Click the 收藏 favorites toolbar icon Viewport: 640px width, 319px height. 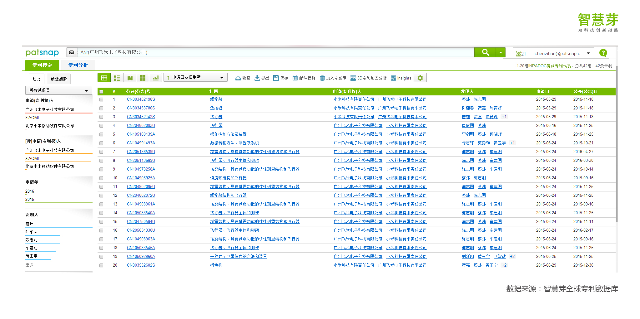[x=243, y=78]
